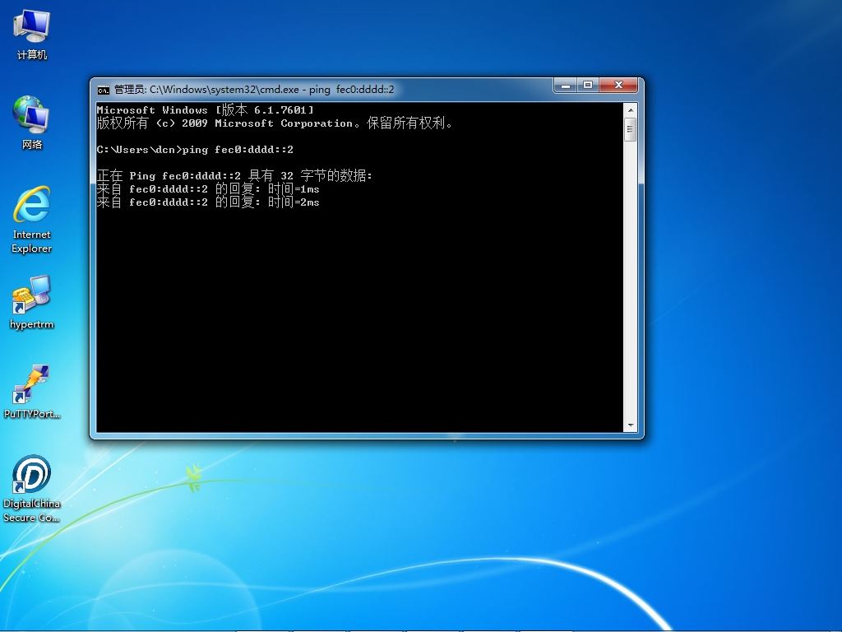This screenshot has height=632, width=842.
Task: Select the 网络 network desktop icon
Action: pyautogui.click(x=32, y=123)
